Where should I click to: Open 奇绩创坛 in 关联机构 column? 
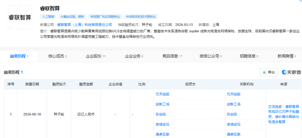(234, 124)
